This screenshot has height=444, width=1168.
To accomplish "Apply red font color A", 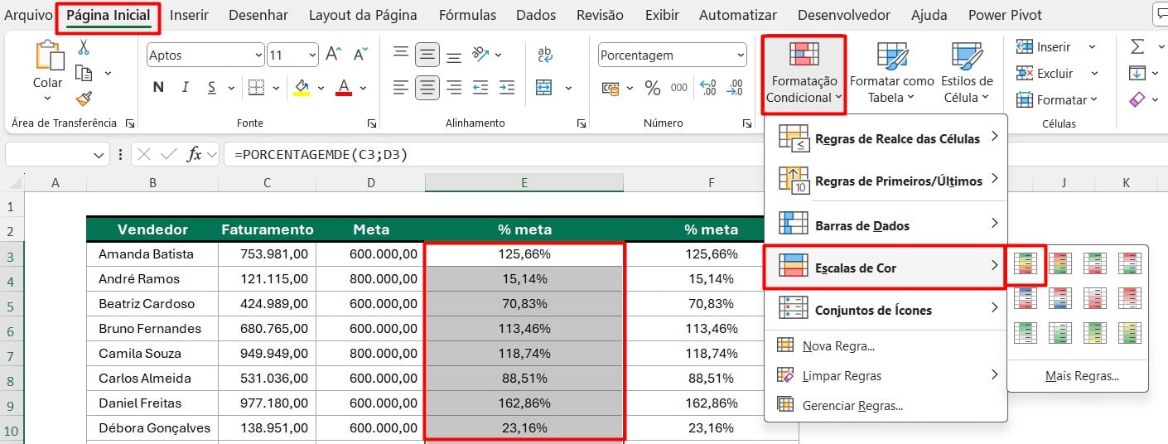I will pyautogui.click(x=343, y=87).
